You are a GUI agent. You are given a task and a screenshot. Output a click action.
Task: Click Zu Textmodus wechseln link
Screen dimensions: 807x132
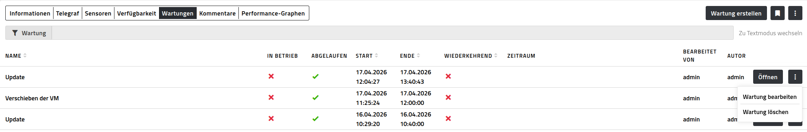(x=771, y=33)
